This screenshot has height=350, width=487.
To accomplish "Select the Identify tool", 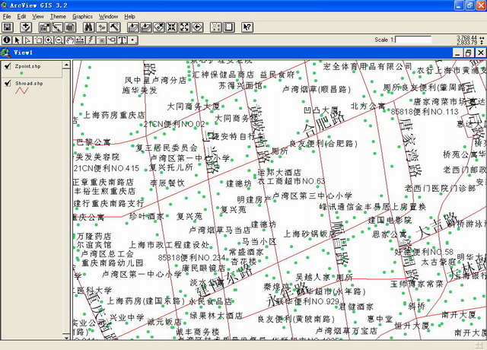I will (7, 40).
